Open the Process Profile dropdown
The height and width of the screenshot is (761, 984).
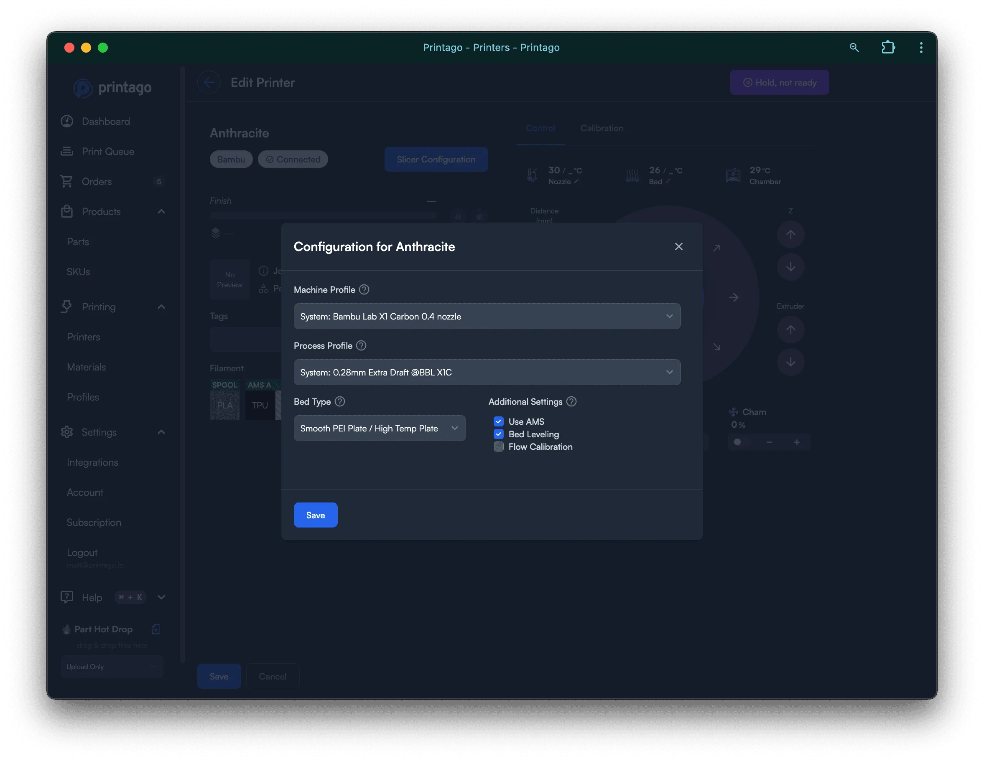pyautogui.click(x=487, y=372)
